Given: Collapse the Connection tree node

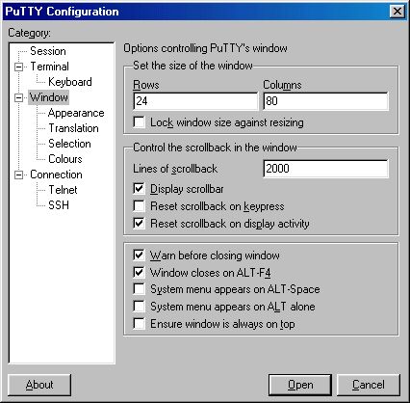Looking at the screenshot, I should pos(19,175).
